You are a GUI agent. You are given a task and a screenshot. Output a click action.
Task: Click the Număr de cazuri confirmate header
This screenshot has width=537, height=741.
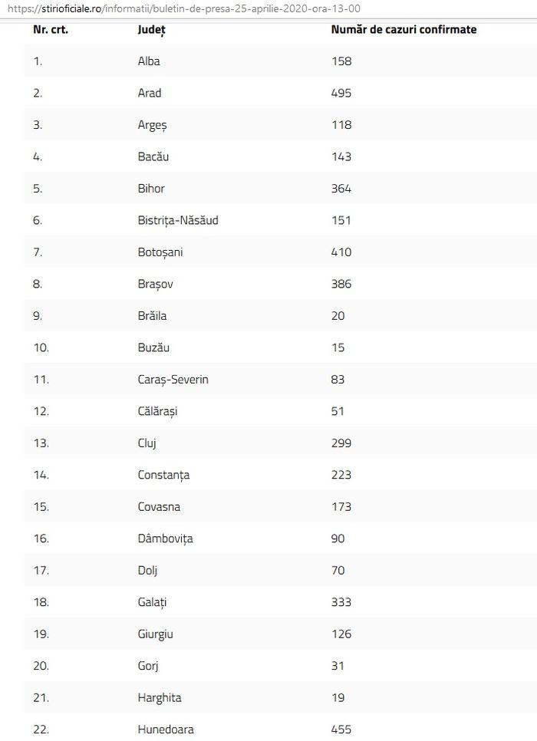click(x=404, y=30)
